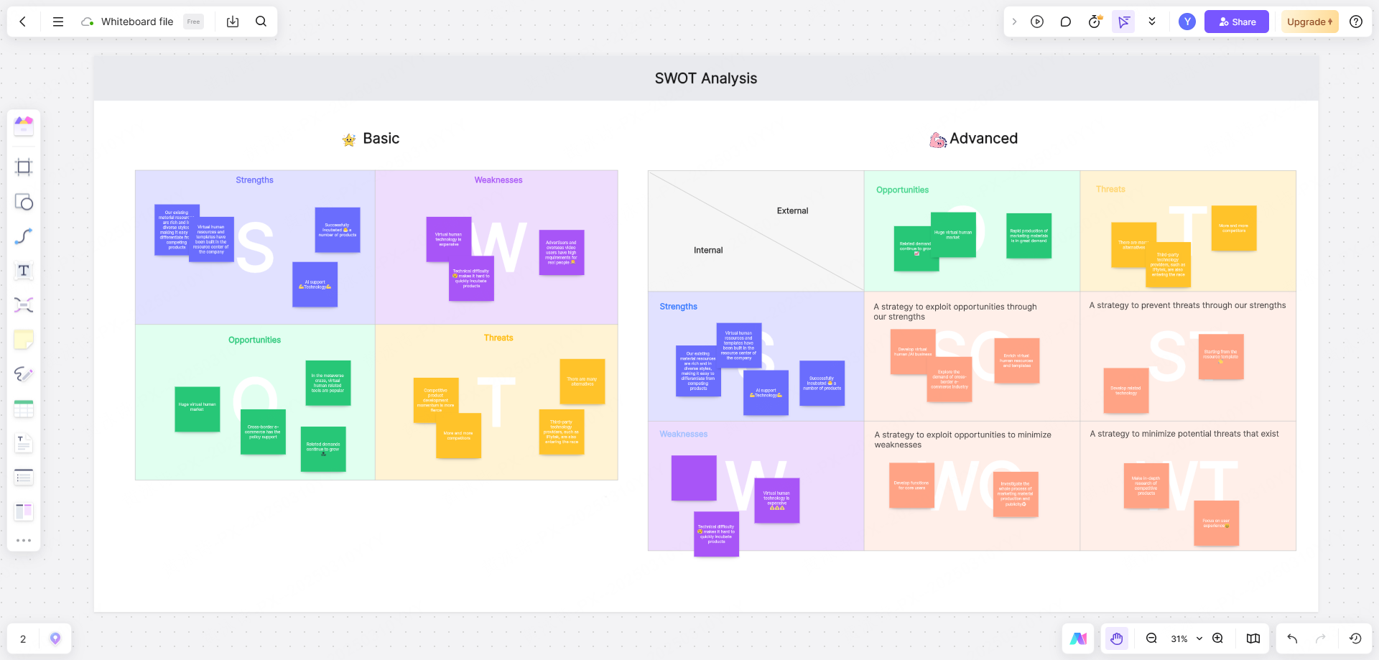
Task: Insert a text document card
Action: [24, 443]
